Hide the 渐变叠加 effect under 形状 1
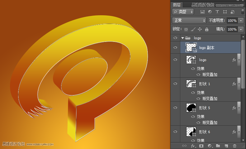The width and height of the screenshot is (246, 149). (198, 99)
